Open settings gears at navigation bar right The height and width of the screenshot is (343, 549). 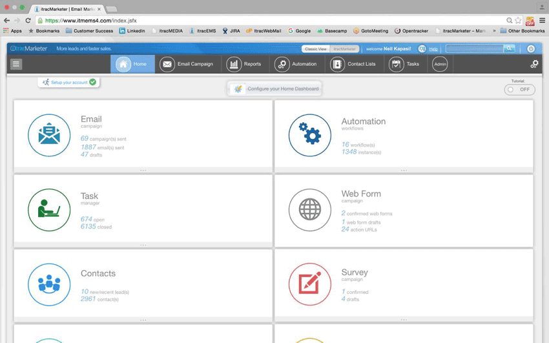click(x=534, y=64)
